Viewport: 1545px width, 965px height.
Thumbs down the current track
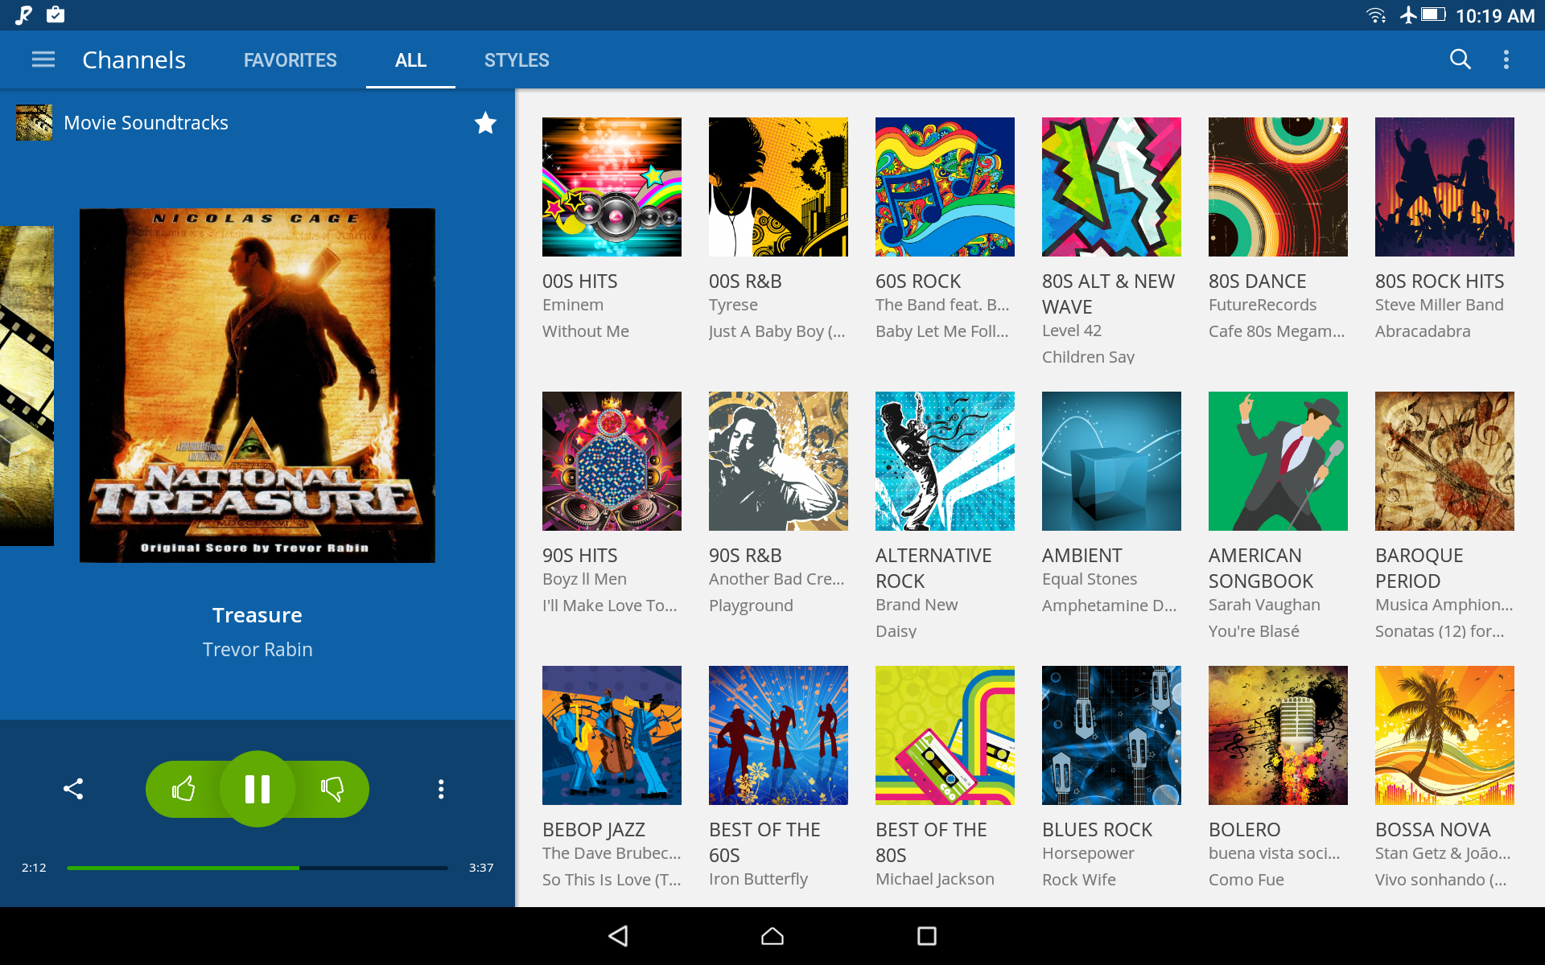[x=332, y=788]
